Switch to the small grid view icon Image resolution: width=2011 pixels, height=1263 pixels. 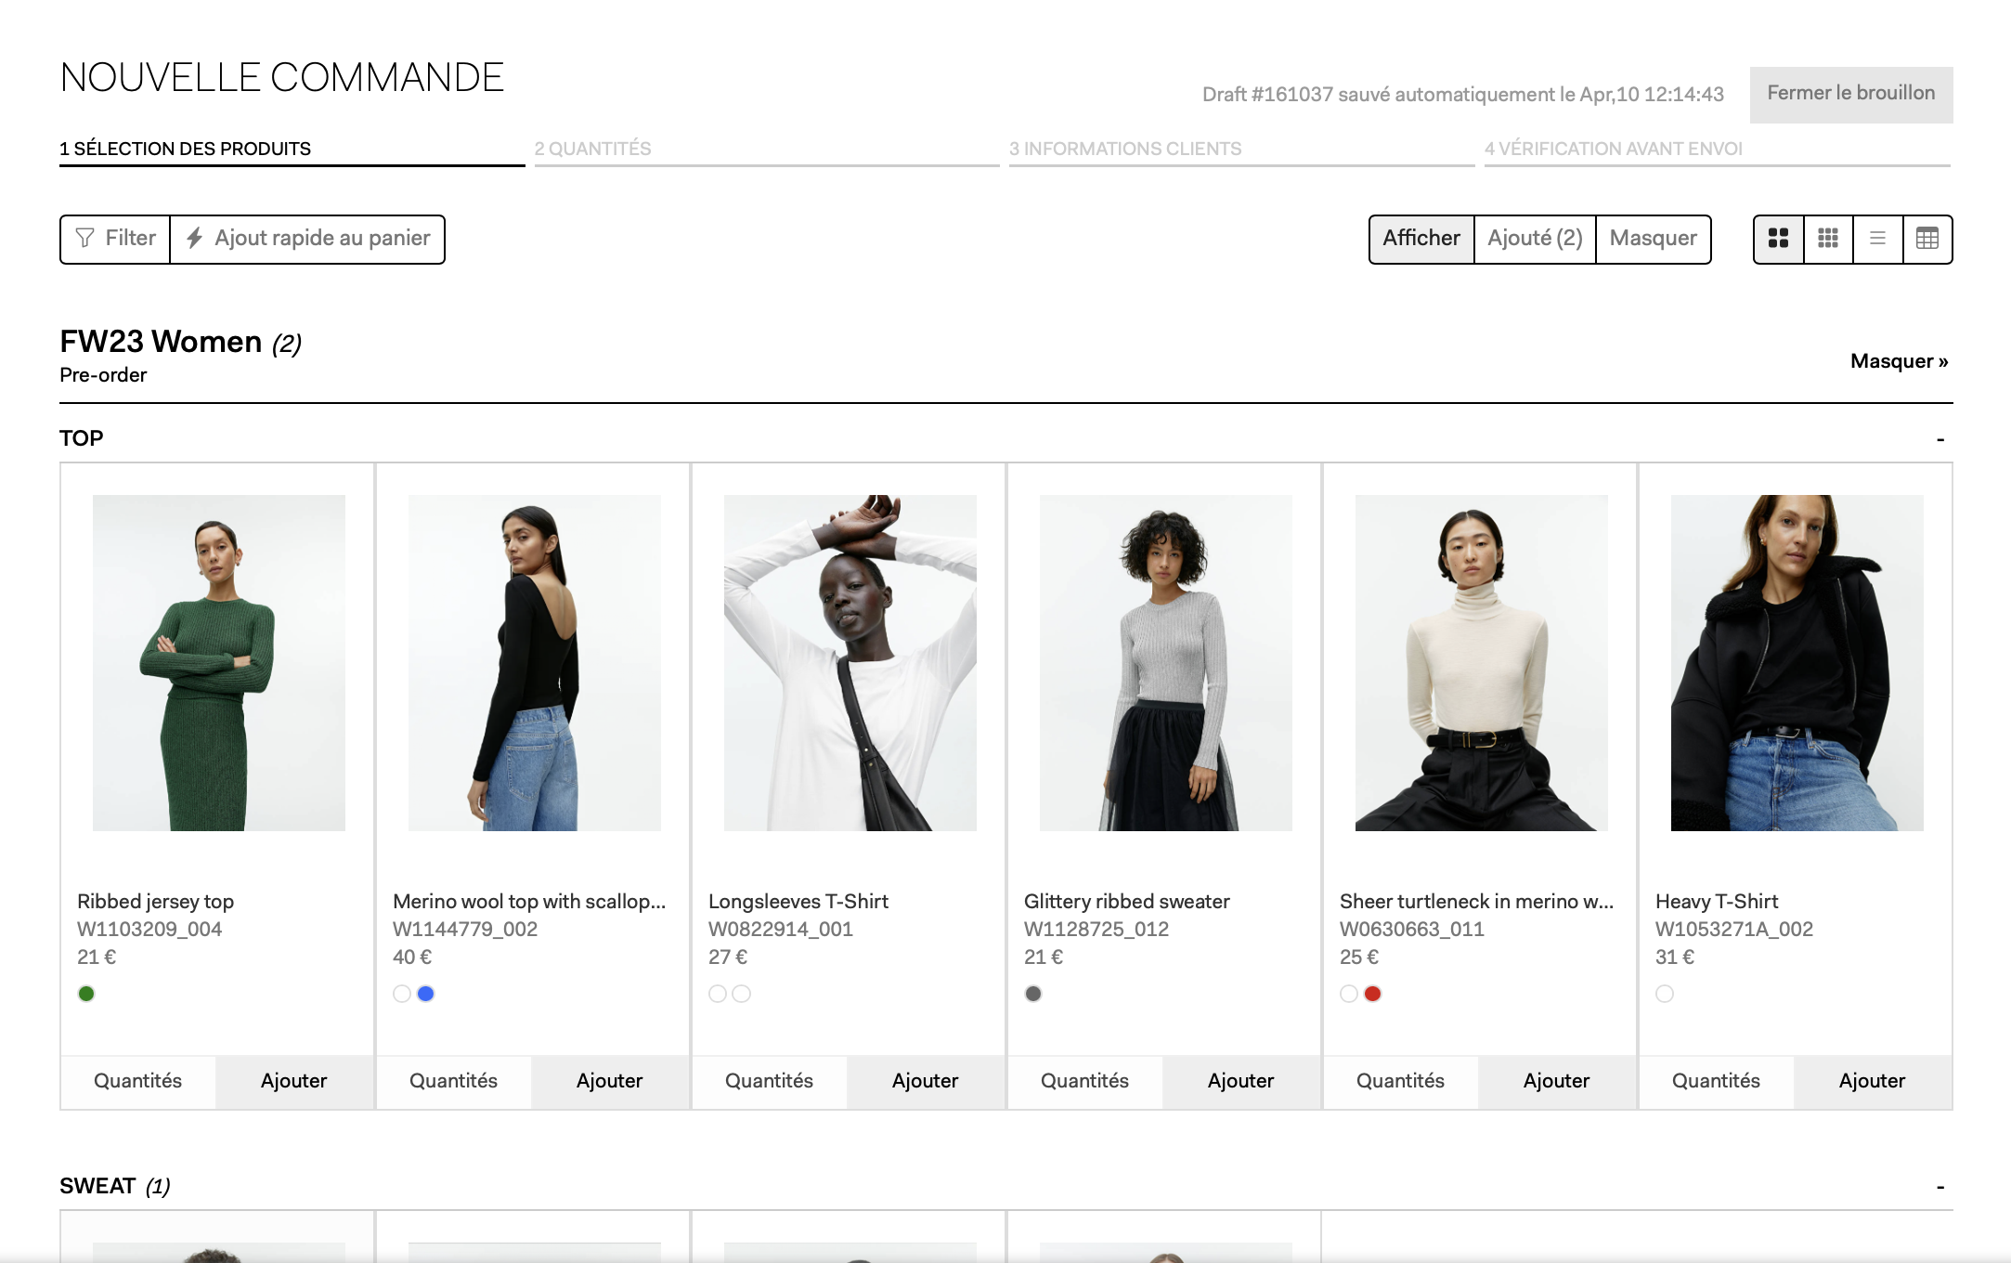[x=1827, y=239]
